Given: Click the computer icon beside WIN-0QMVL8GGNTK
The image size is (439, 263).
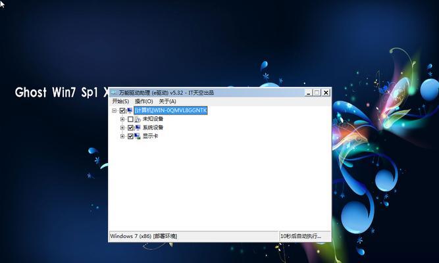Looking at the screenshot, I should click(x=130, y=110).
